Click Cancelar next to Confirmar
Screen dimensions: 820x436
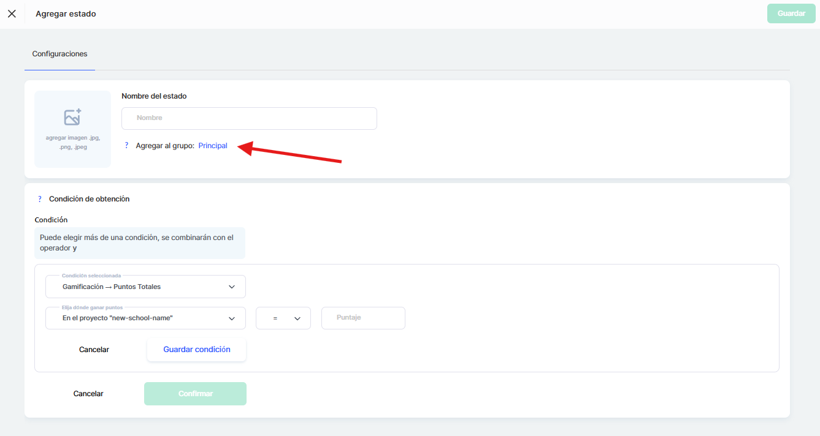point(88,394)
